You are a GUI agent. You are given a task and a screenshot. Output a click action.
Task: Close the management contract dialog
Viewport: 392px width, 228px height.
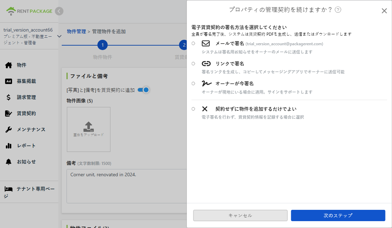384,11
